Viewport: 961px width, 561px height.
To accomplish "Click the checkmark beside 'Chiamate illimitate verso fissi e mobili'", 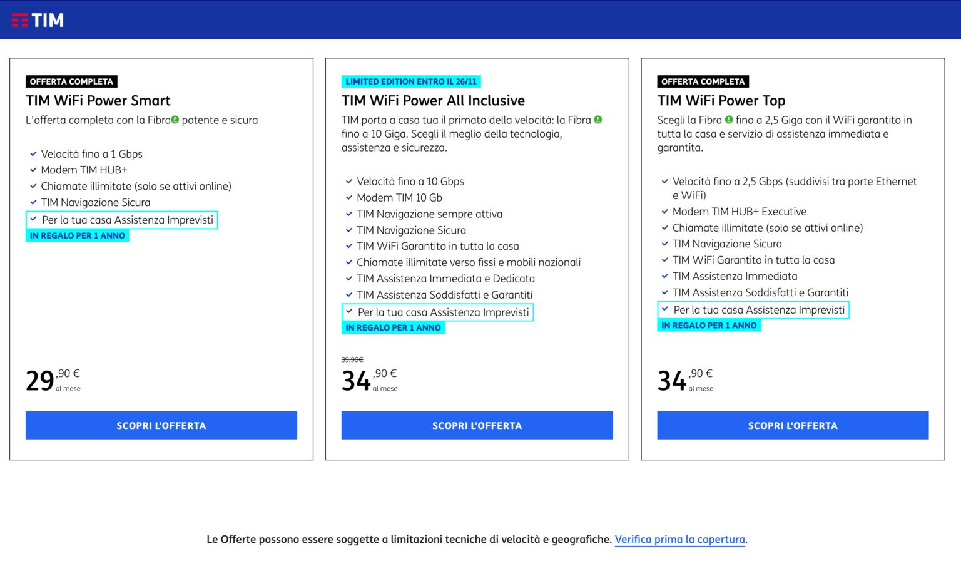I will (348, 262).
